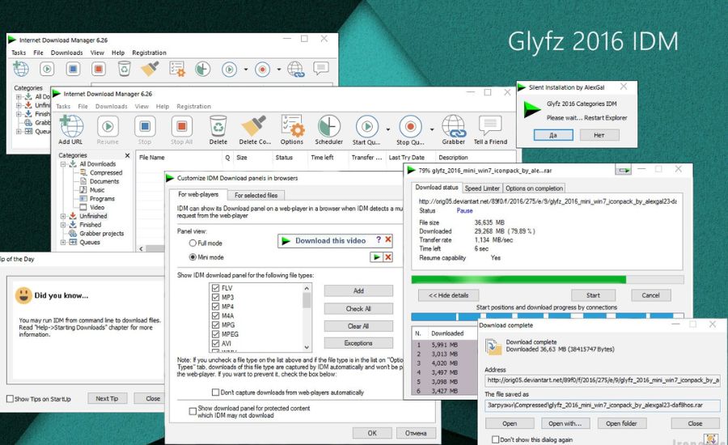Uncheck the MP3 file type

point(215,297)
